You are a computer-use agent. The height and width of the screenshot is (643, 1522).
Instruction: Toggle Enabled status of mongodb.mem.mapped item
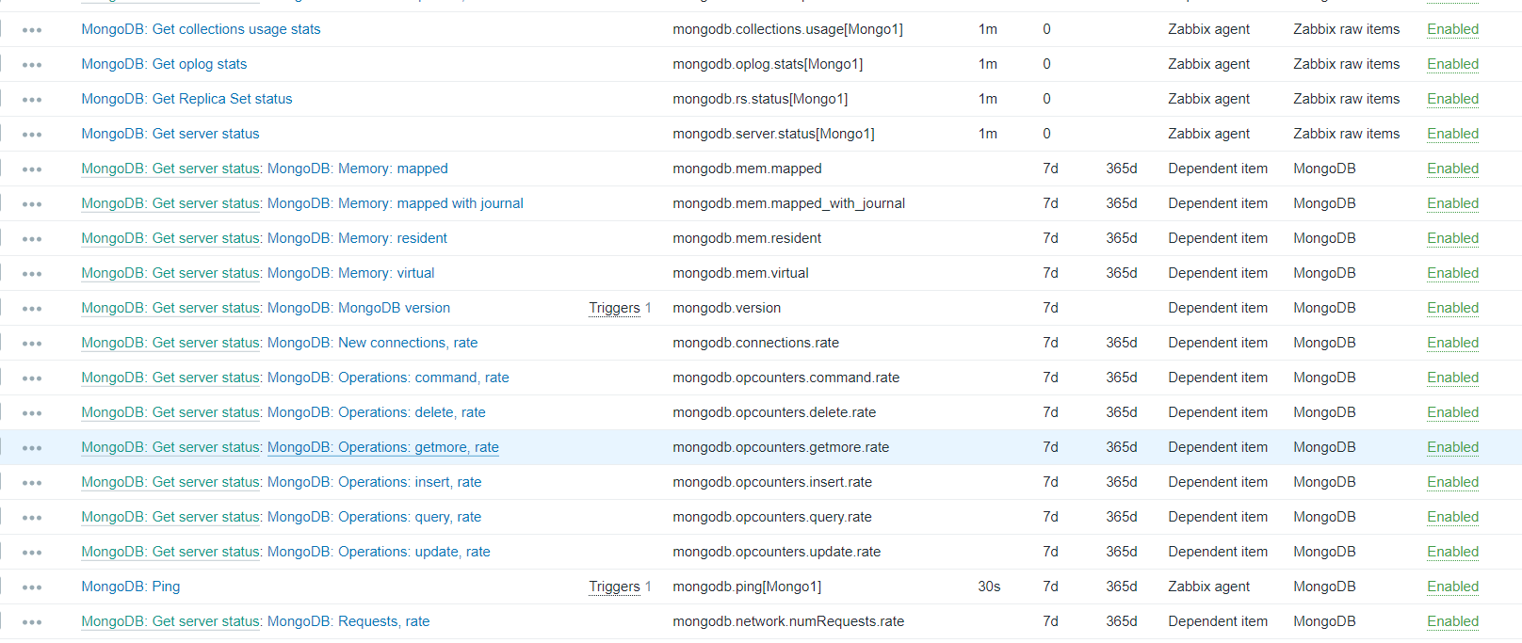point(1452,169)
